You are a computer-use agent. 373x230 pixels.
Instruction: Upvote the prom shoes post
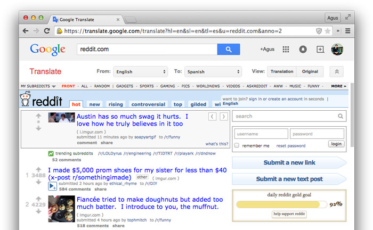[38, 169]
